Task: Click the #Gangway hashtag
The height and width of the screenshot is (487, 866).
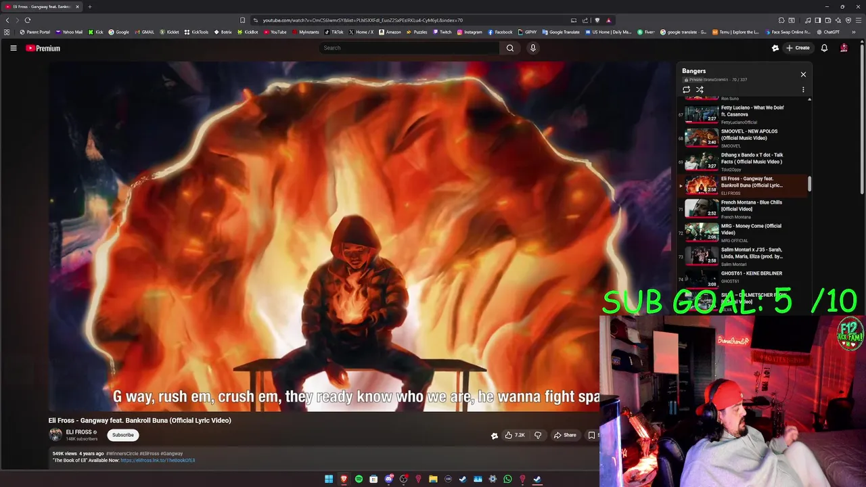Action: click(x=172, y=454)
